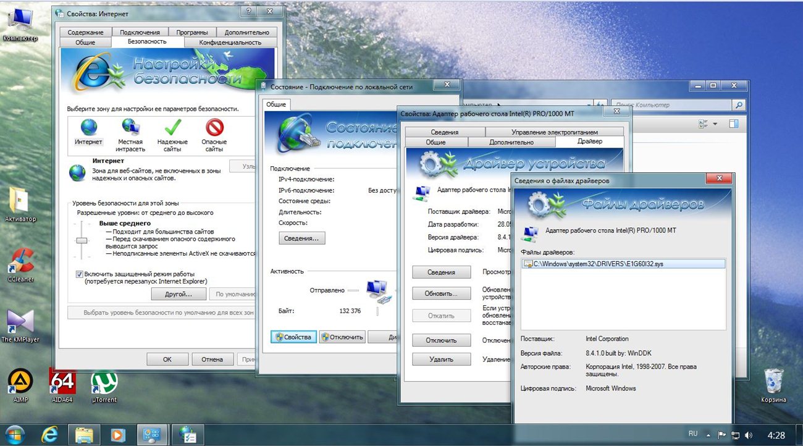Open the Корзина recycle bin icon
803x446 pixels.
[x=773, y=385]
